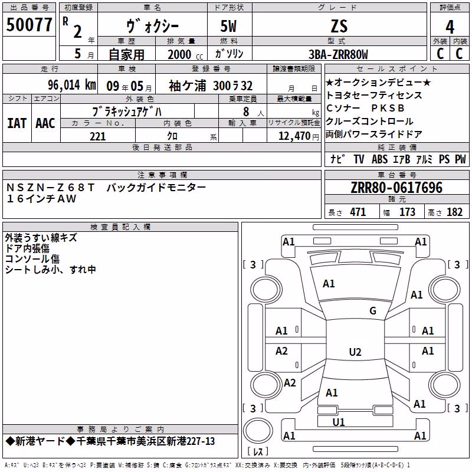Click the model code 3BA-ZRR80W
The image size is (472, 472).
tap(338, 54)
